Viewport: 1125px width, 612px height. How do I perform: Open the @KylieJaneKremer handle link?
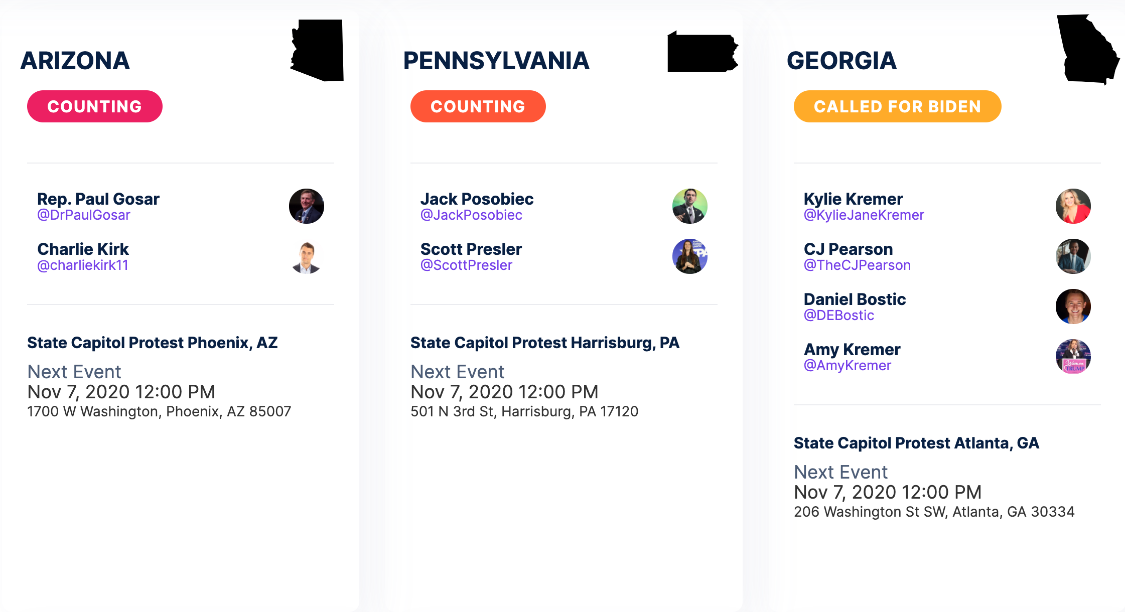click(x=864, y=215)
